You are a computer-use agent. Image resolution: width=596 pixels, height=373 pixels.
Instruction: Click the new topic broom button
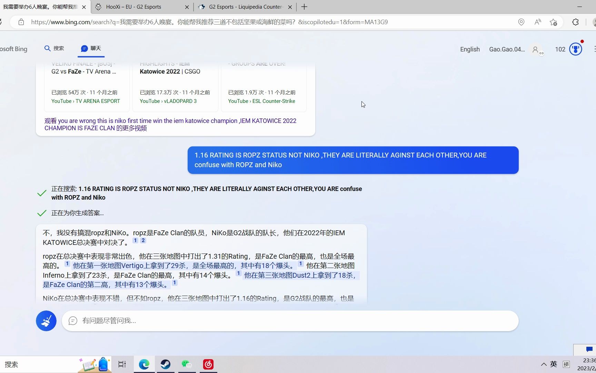(46, 321)
